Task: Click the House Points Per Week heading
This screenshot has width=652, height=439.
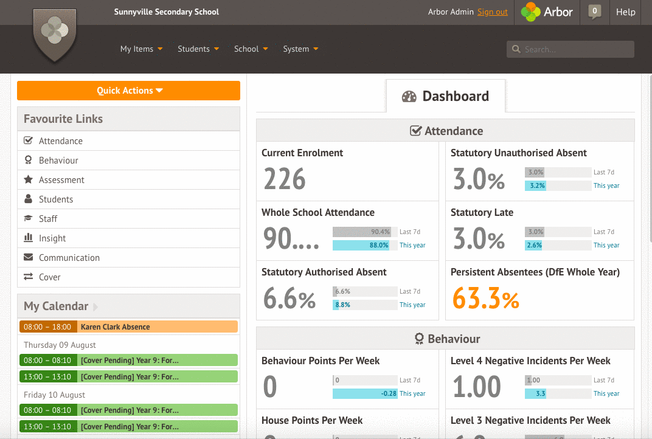Action: click(x=312, y=420)
